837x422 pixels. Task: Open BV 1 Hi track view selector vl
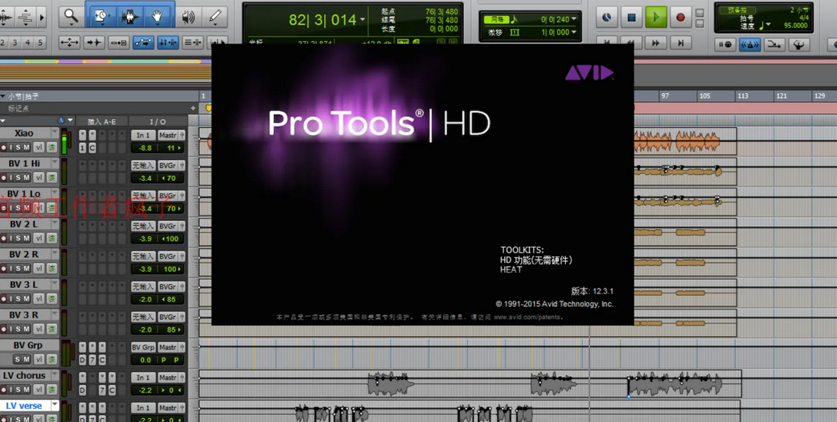pos(39,178)
